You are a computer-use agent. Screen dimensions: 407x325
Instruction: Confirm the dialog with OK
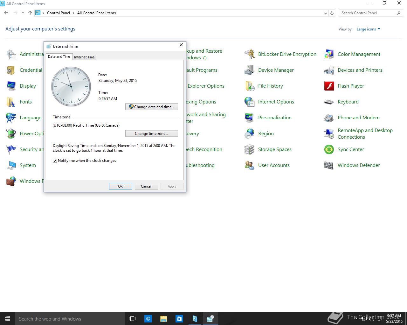coord(121,186)
